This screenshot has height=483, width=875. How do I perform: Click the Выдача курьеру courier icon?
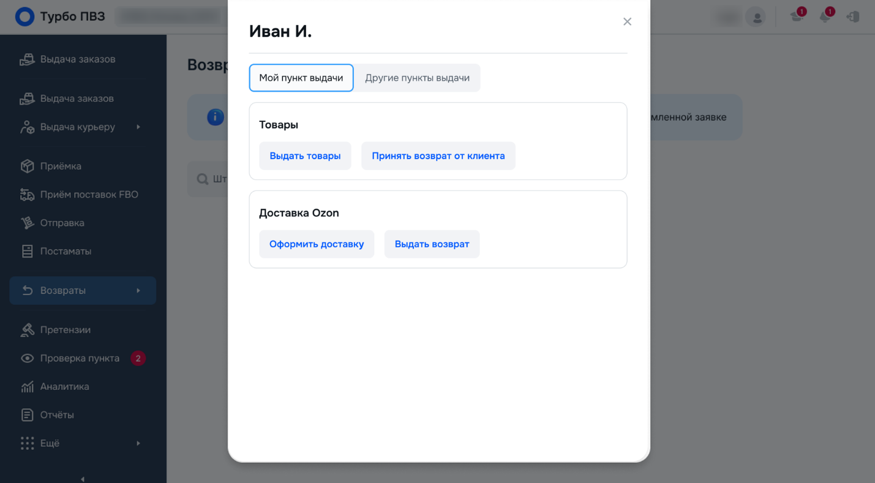tap(27, 127)
